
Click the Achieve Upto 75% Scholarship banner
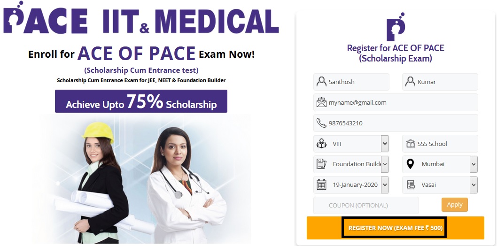pyautogui.click(x=141, y=102)
